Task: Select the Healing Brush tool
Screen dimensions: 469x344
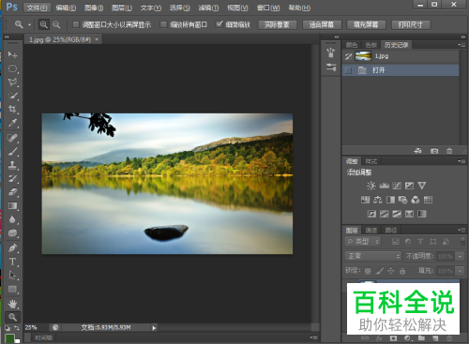Action: (12, 138)
